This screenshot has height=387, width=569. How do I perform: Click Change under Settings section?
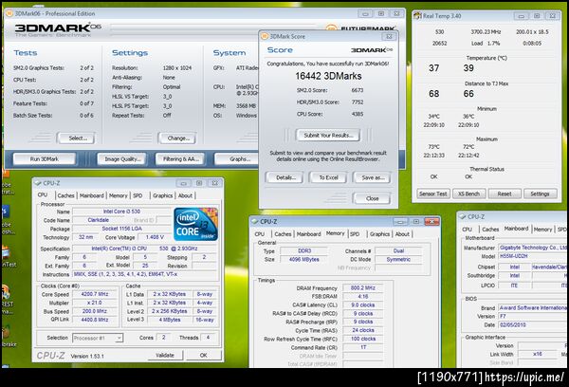177,138
